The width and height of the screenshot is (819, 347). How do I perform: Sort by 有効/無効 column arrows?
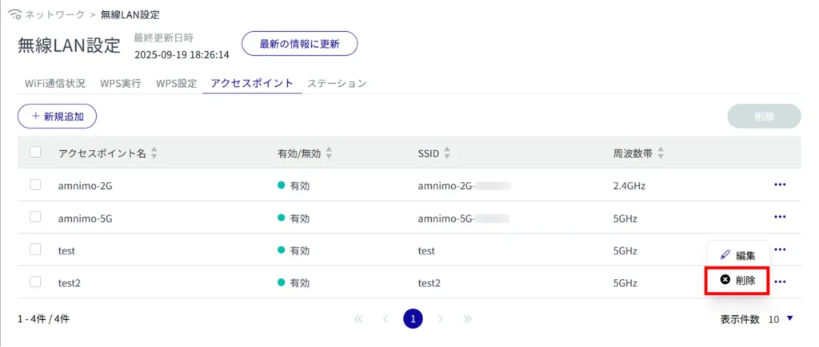(329, 153)
